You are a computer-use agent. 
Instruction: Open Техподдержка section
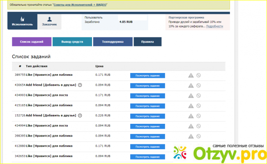tap(113, 42)
